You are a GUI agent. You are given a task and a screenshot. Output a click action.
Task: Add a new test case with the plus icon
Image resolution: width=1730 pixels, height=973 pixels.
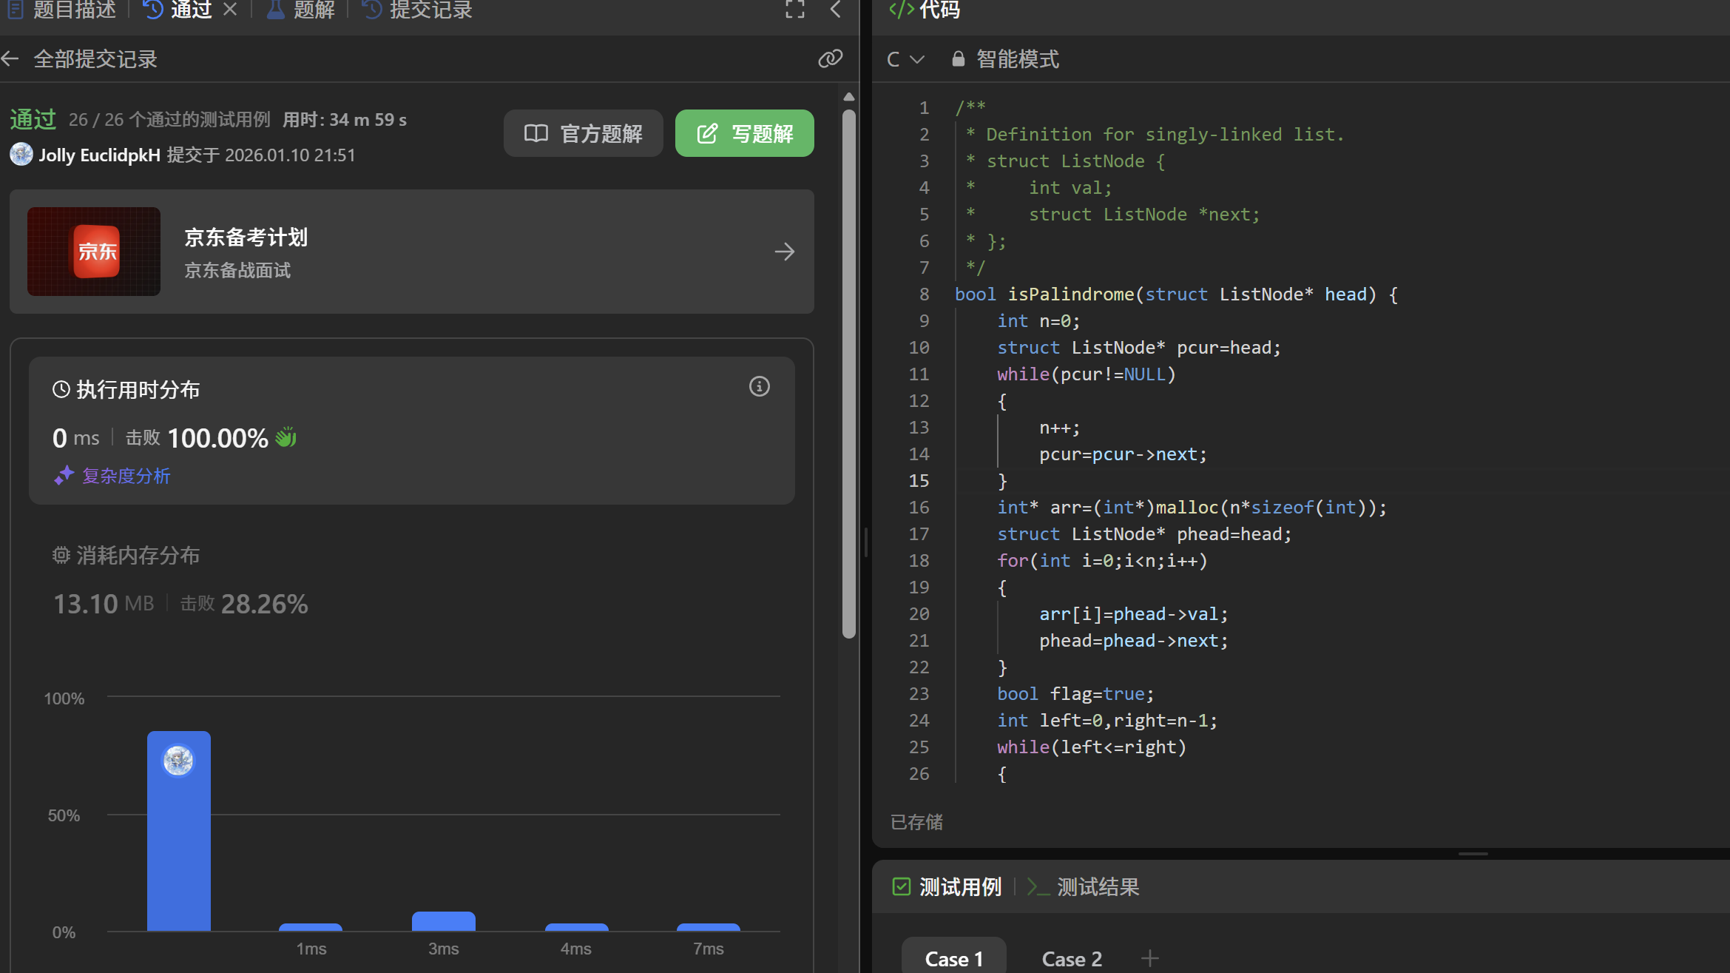(1149, 959)
